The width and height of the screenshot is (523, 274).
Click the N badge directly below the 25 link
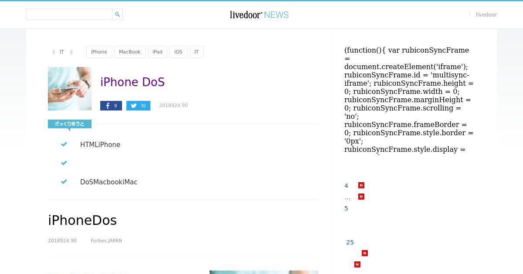(x=365, y=253)
